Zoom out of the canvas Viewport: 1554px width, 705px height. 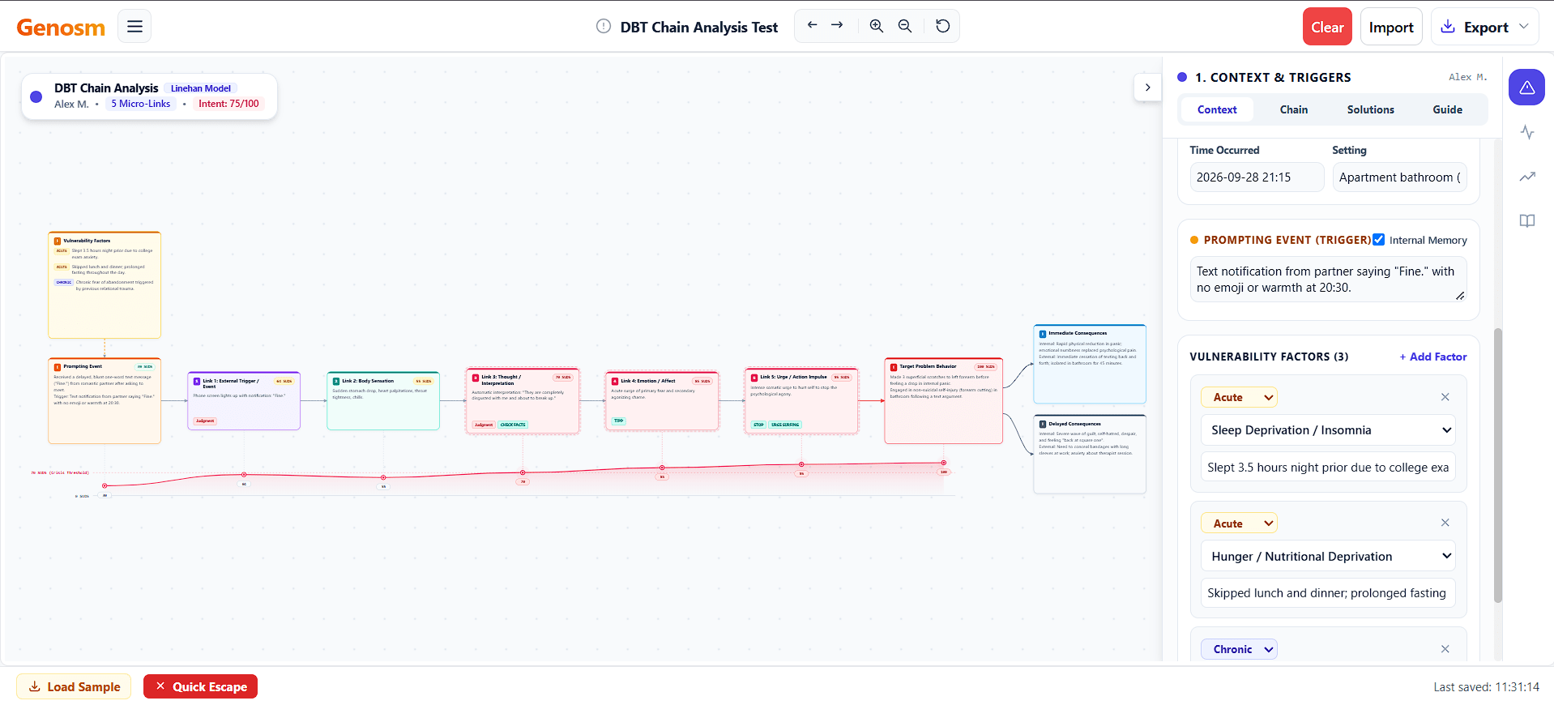905,26
